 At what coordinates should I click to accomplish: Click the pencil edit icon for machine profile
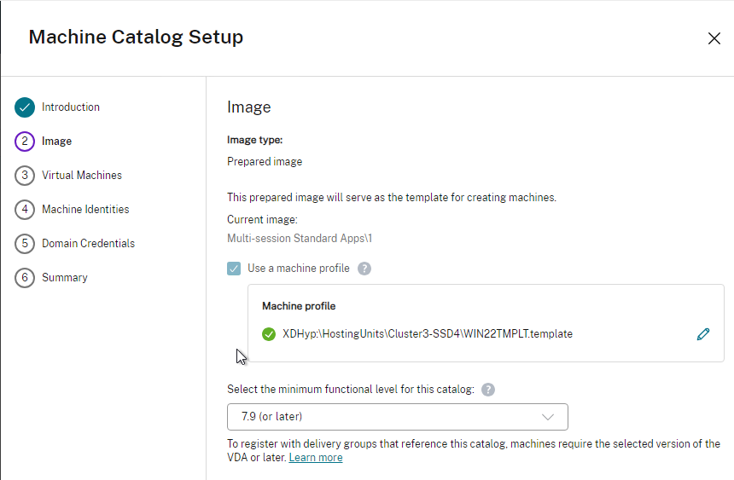(703, 334)
